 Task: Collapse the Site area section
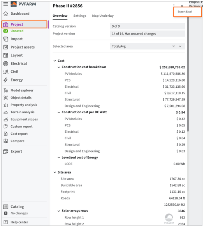pyautogui.click(x=55, y=172)
